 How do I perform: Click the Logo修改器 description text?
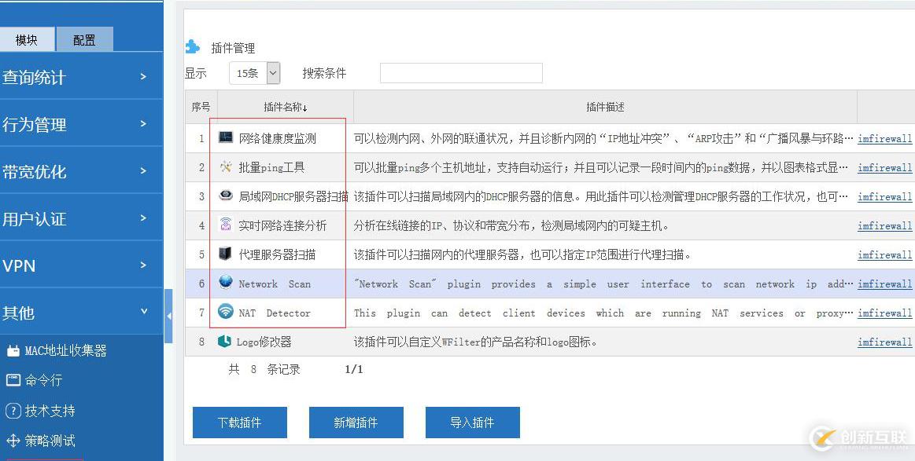[x=475, y=342]
